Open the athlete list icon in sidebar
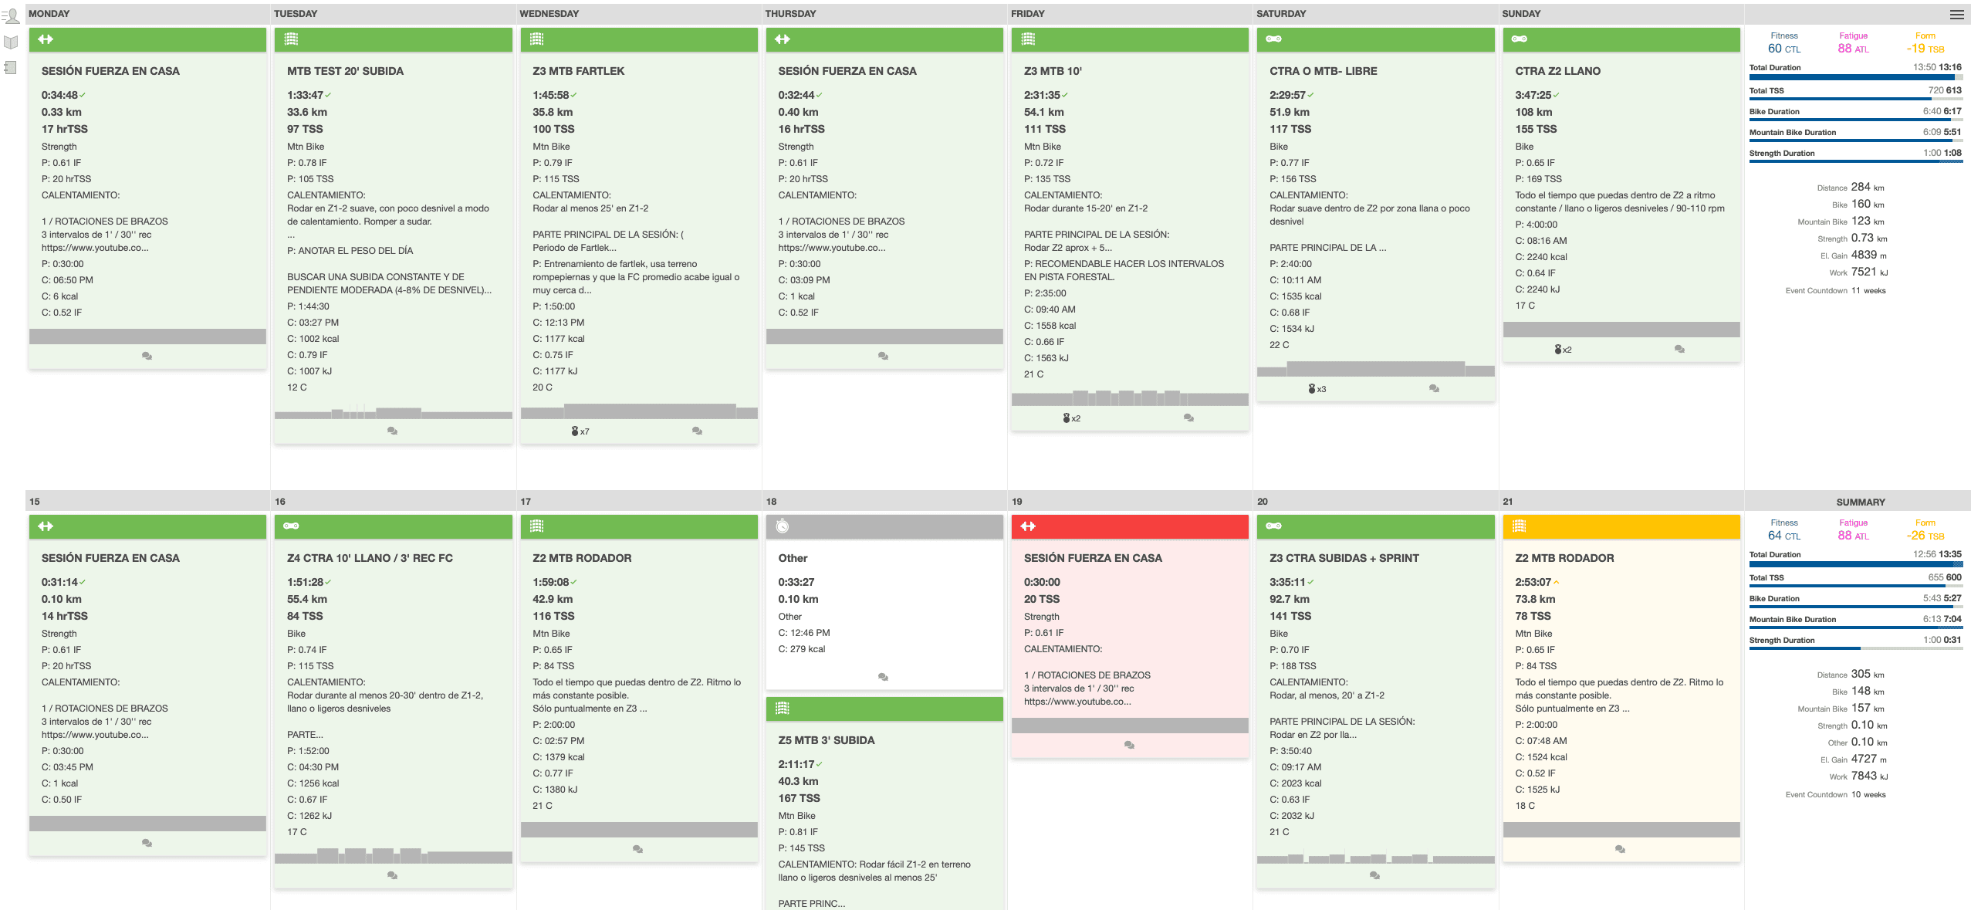 tap(11, 15)
